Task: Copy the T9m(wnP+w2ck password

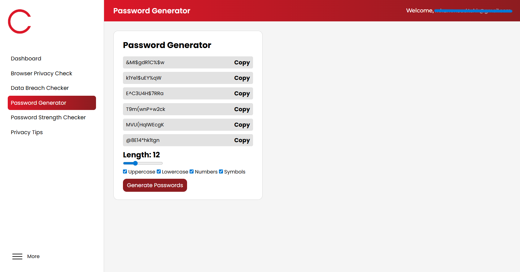Action: (242, 109)
